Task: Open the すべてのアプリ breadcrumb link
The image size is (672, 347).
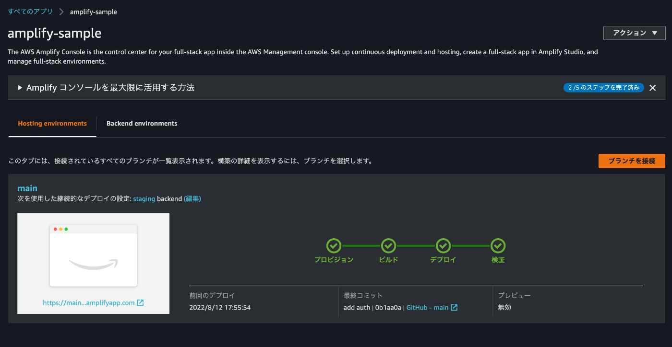Action: [x=30, y=12]
